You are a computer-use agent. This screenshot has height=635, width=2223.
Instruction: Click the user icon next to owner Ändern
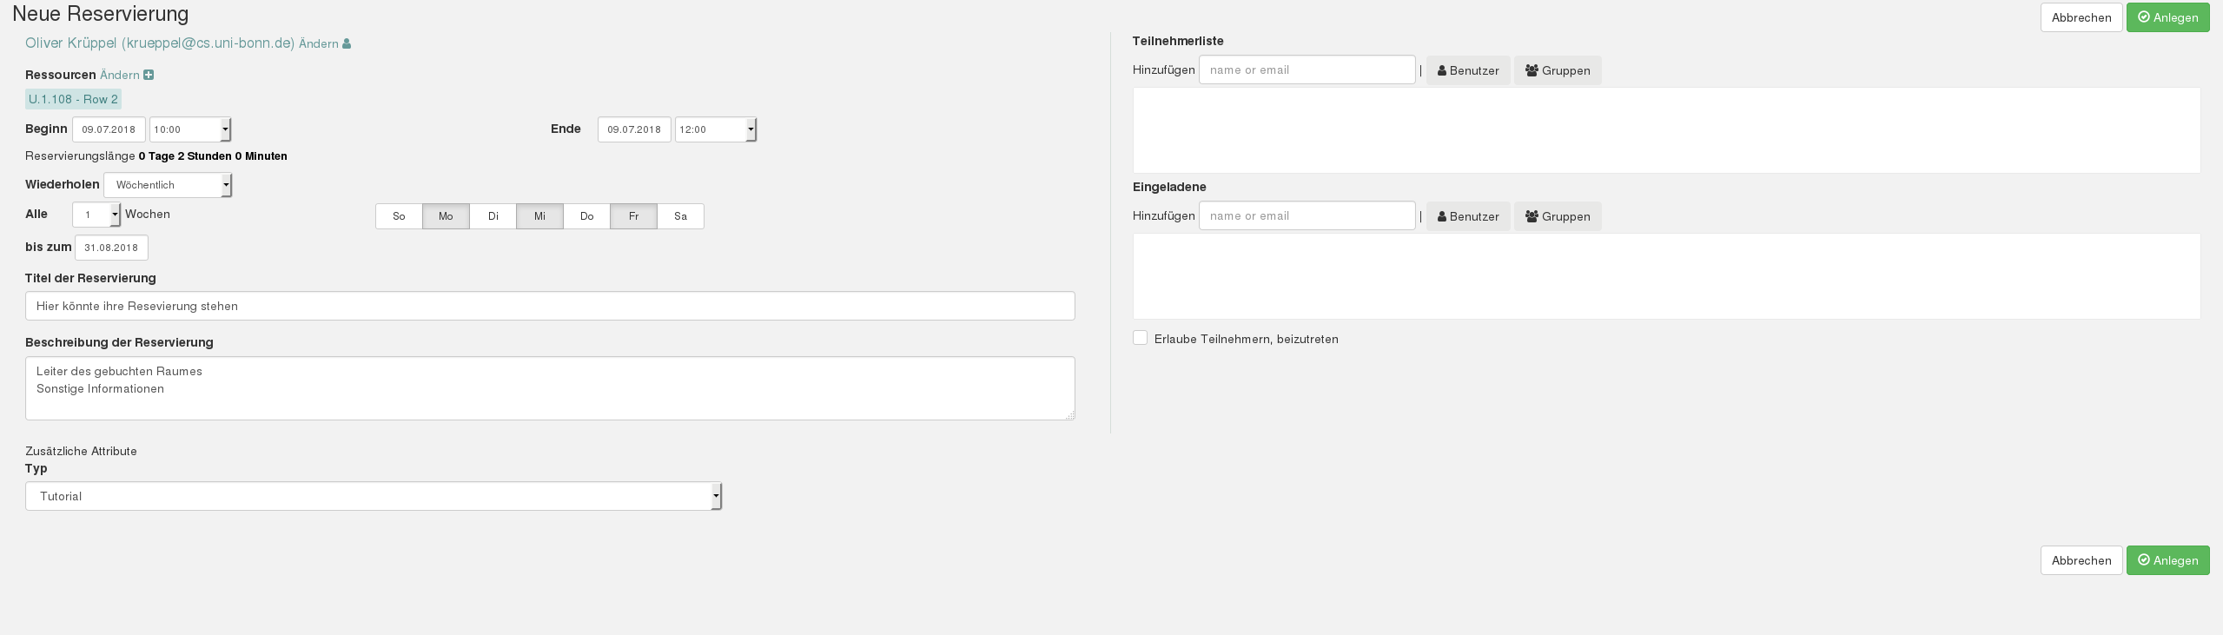[x=347, y=44]
